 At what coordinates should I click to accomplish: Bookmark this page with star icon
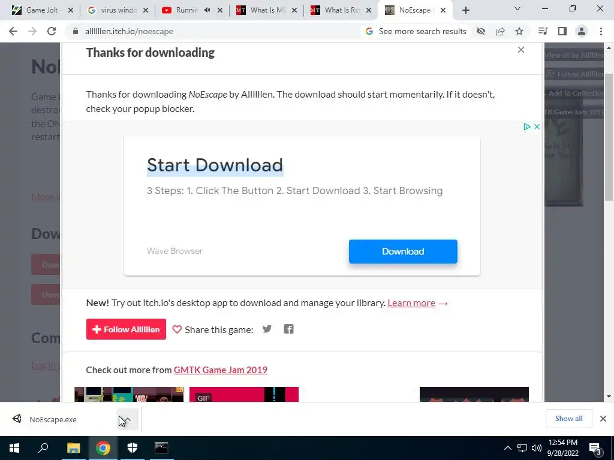click(x=519, y=31)
